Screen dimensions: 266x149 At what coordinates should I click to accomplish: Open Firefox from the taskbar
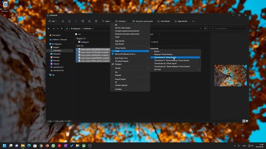click(x=47, y=146)
